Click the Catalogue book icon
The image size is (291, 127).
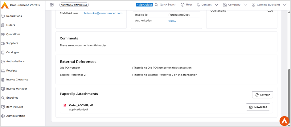3,52
